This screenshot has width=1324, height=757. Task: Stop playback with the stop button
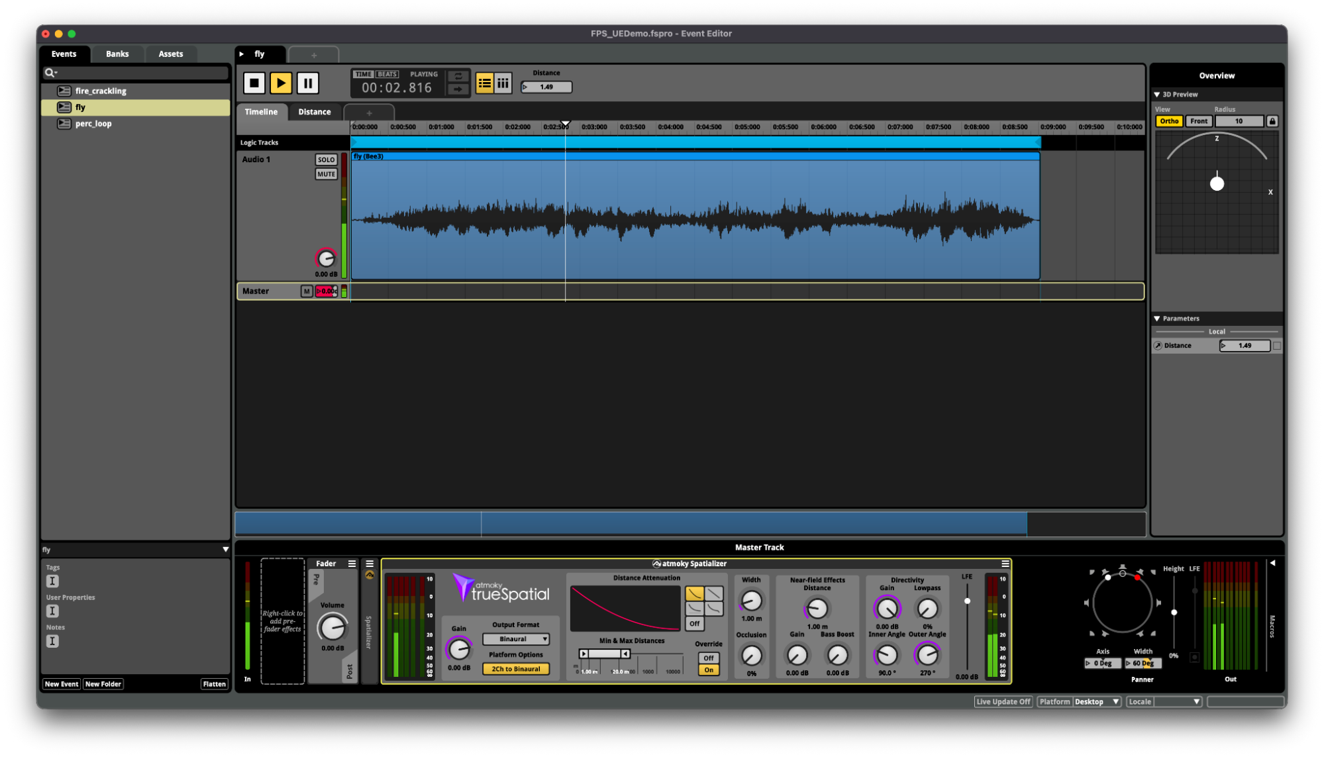coord(254,83)
